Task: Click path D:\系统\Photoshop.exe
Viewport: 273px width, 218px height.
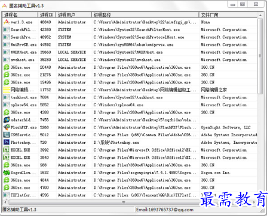Action: click(x=116, y=143)
